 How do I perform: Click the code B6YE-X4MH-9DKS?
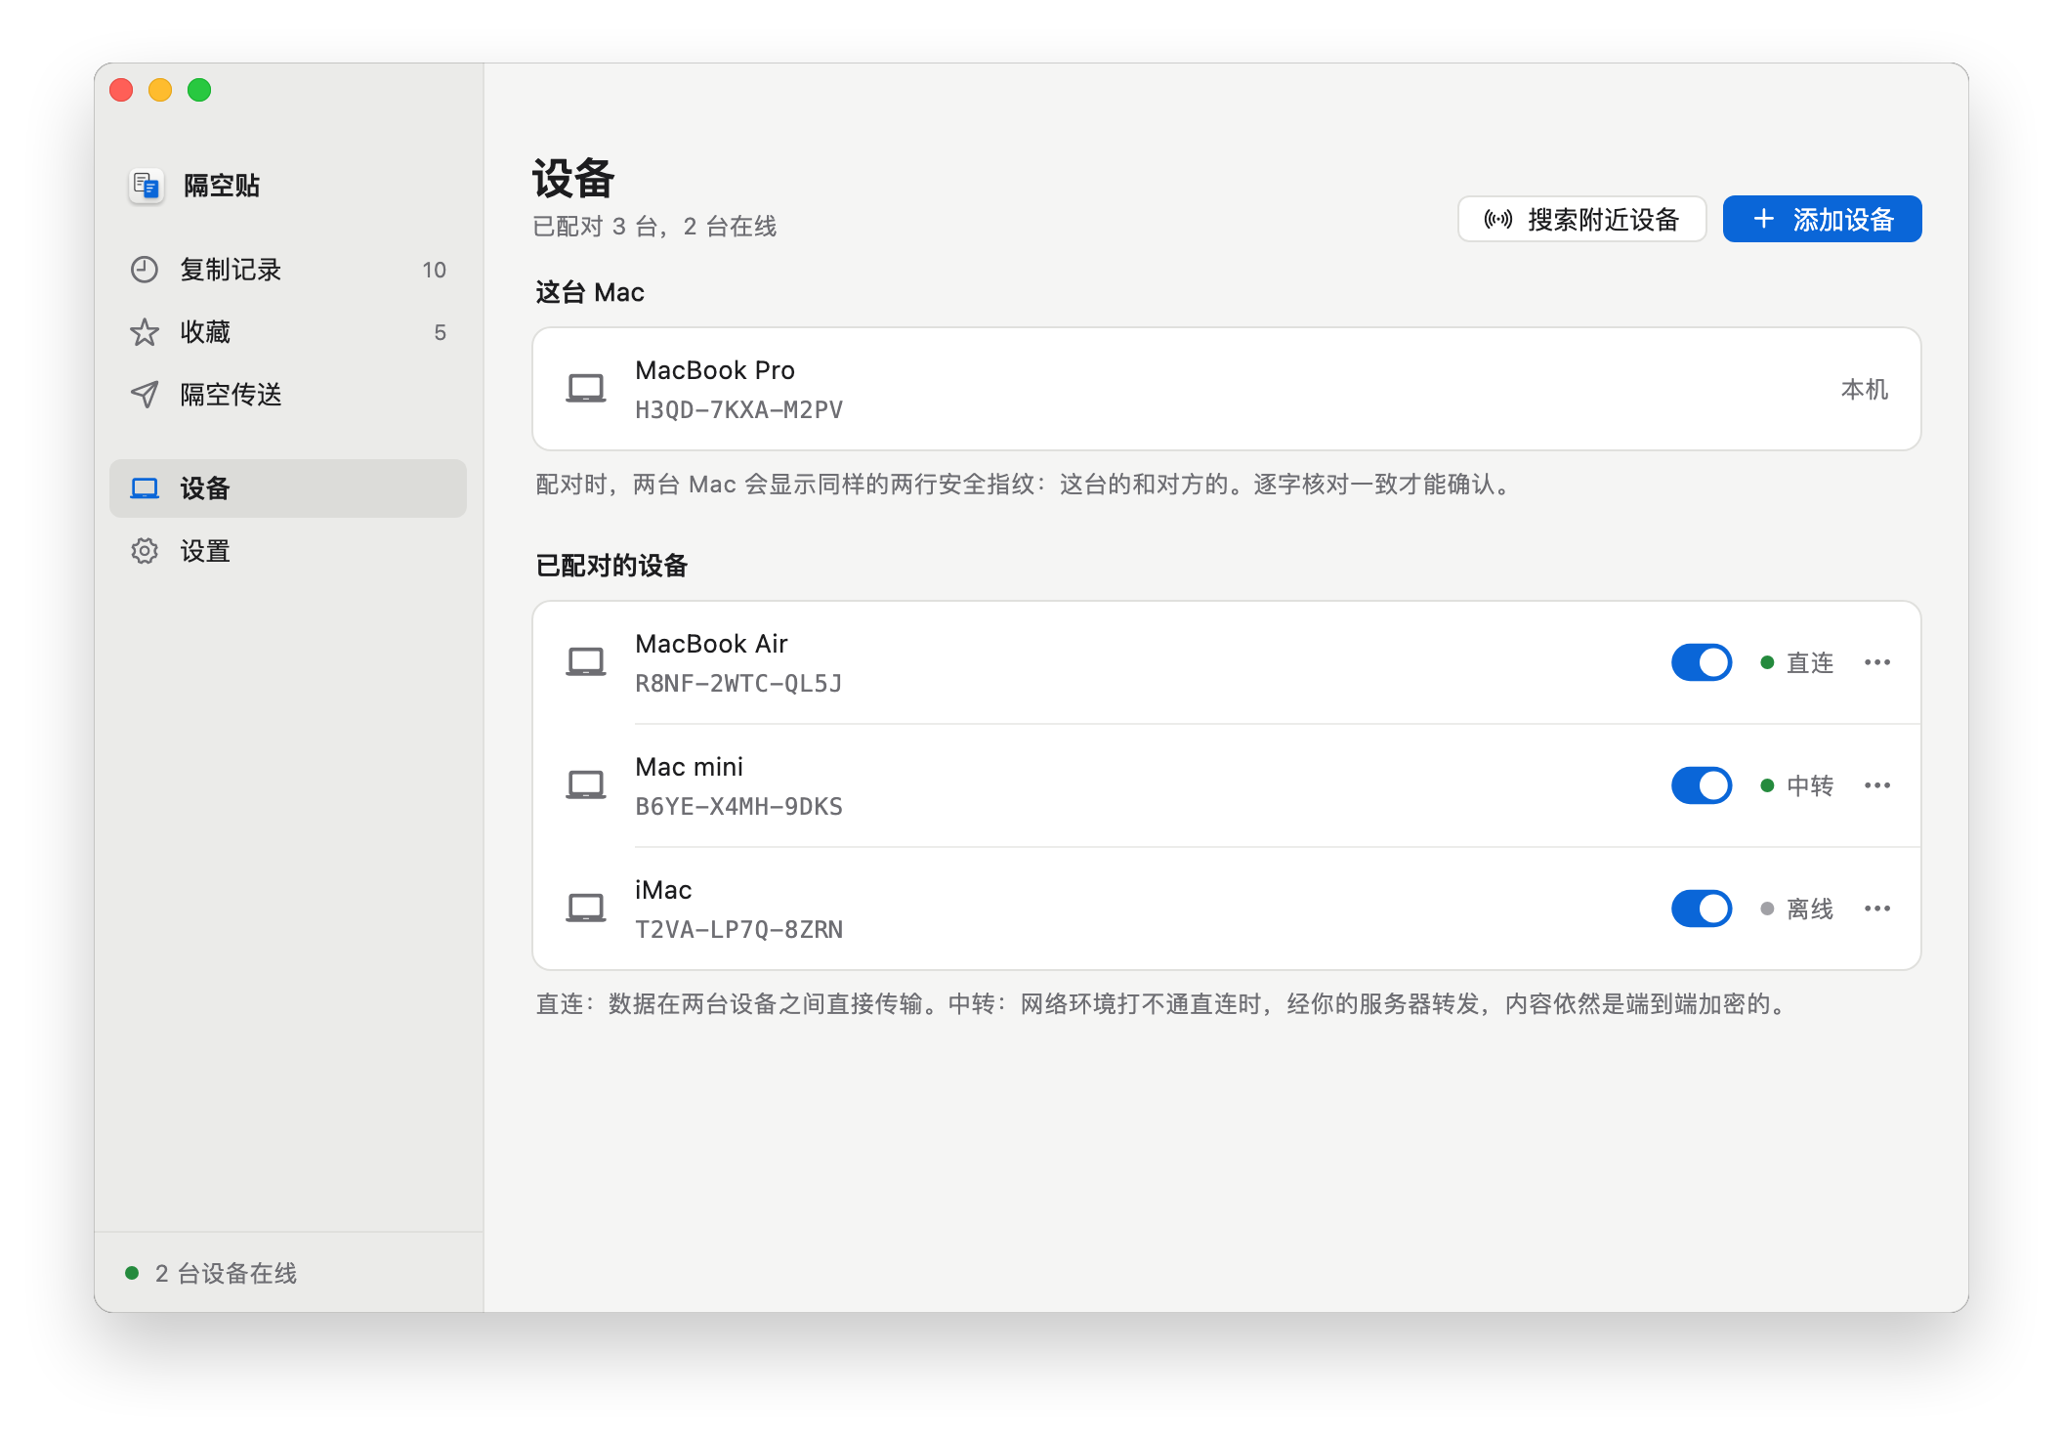(739, 807)
